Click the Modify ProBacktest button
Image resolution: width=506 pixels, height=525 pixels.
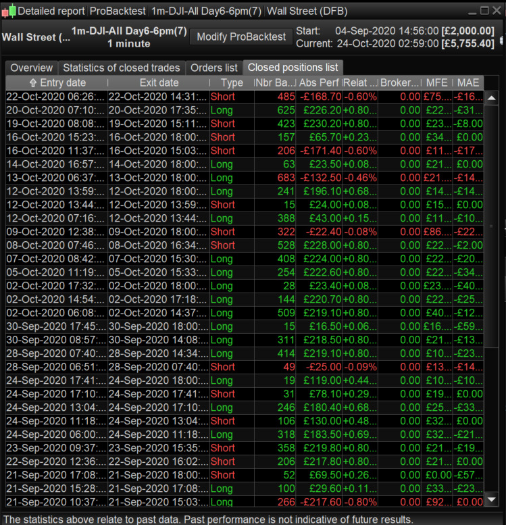point(241,36)
